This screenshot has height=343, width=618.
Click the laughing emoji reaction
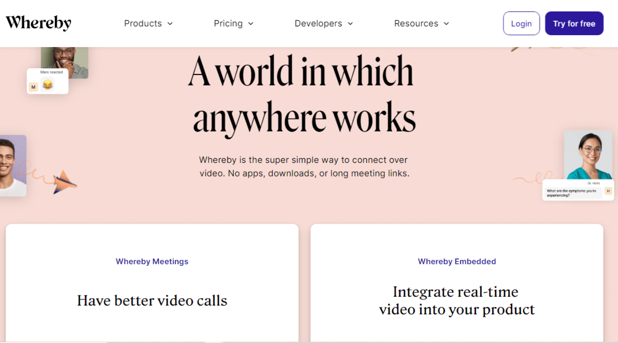47,85
